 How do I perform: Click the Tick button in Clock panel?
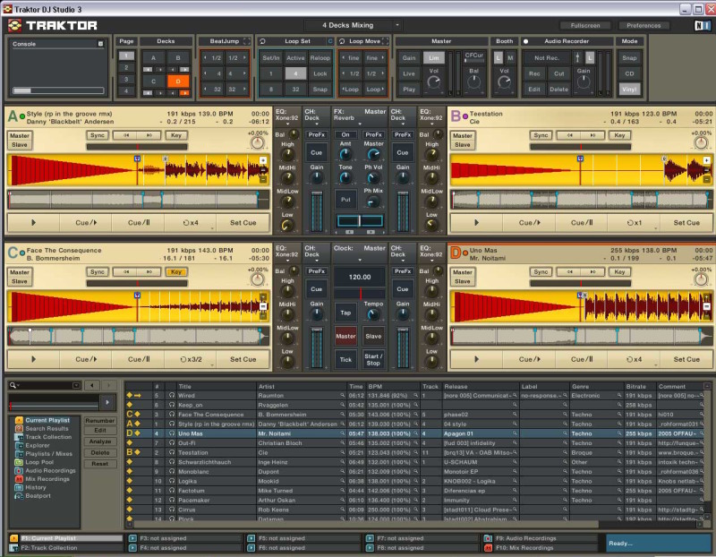345,359
